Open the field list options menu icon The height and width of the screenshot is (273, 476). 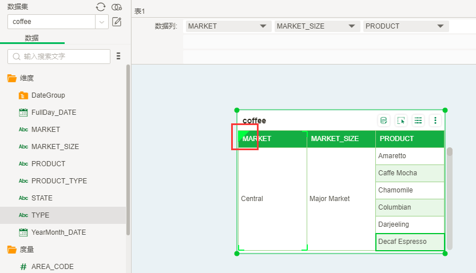pos(118,56)
